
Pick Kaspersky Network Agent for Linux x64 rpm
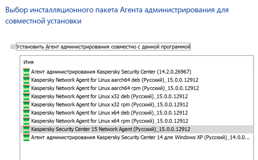[109, 121]
